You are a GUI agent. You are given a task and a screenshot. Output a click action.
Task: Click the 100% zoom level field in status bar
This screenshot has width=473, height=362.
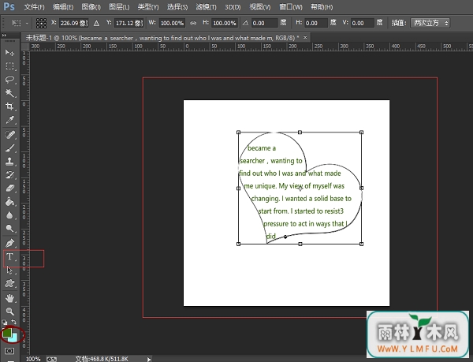tap(33, 359)
